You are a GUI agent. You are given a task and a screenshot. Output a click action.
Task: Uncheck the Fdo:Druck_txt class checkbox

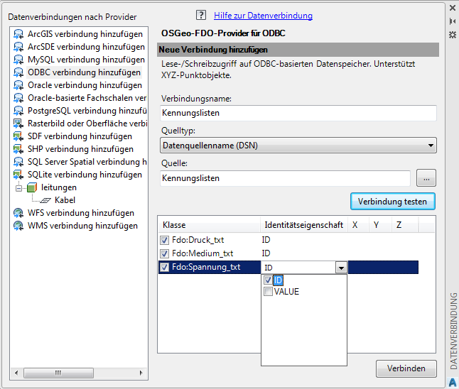(x=165, y=240)
